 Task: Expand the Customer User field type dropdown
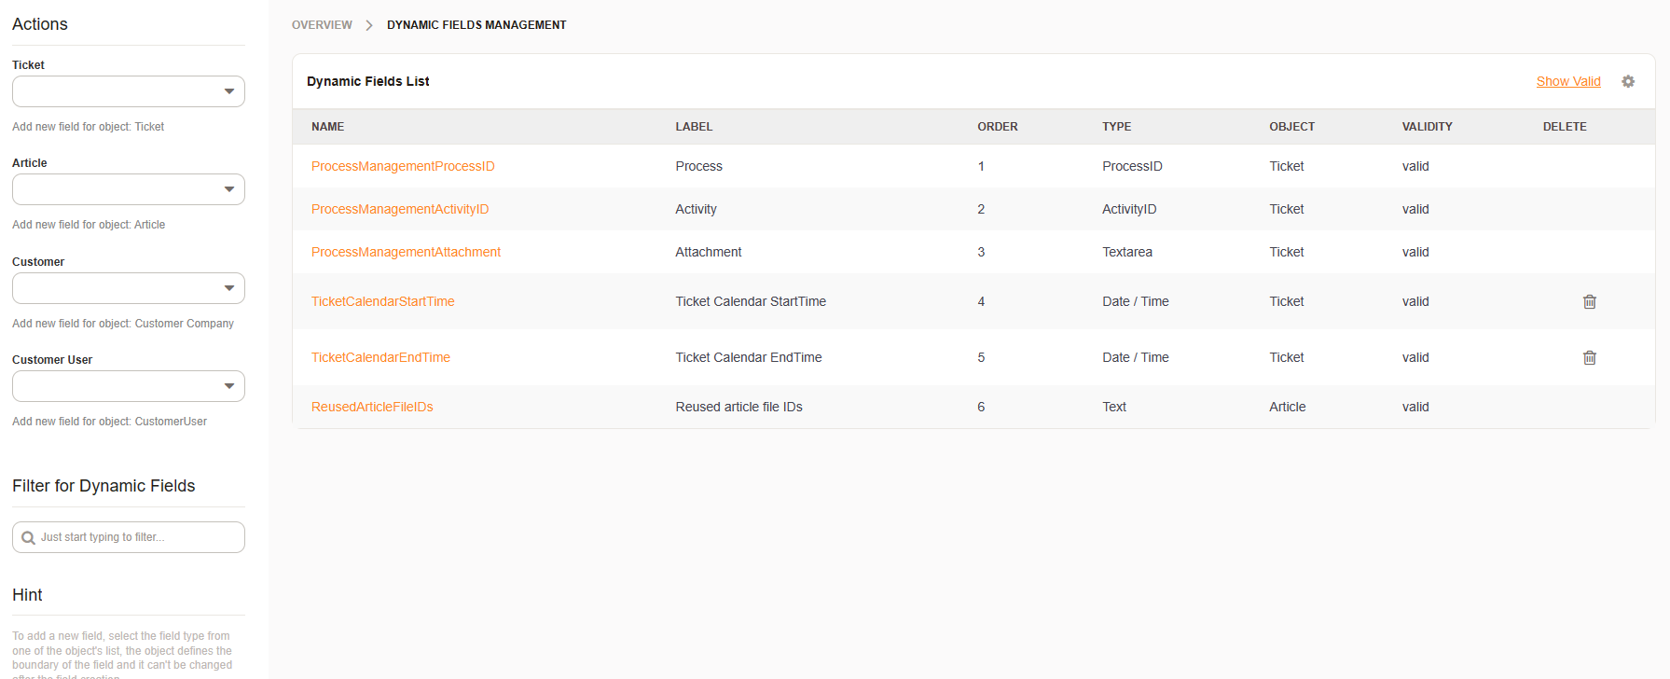(129, 386)
